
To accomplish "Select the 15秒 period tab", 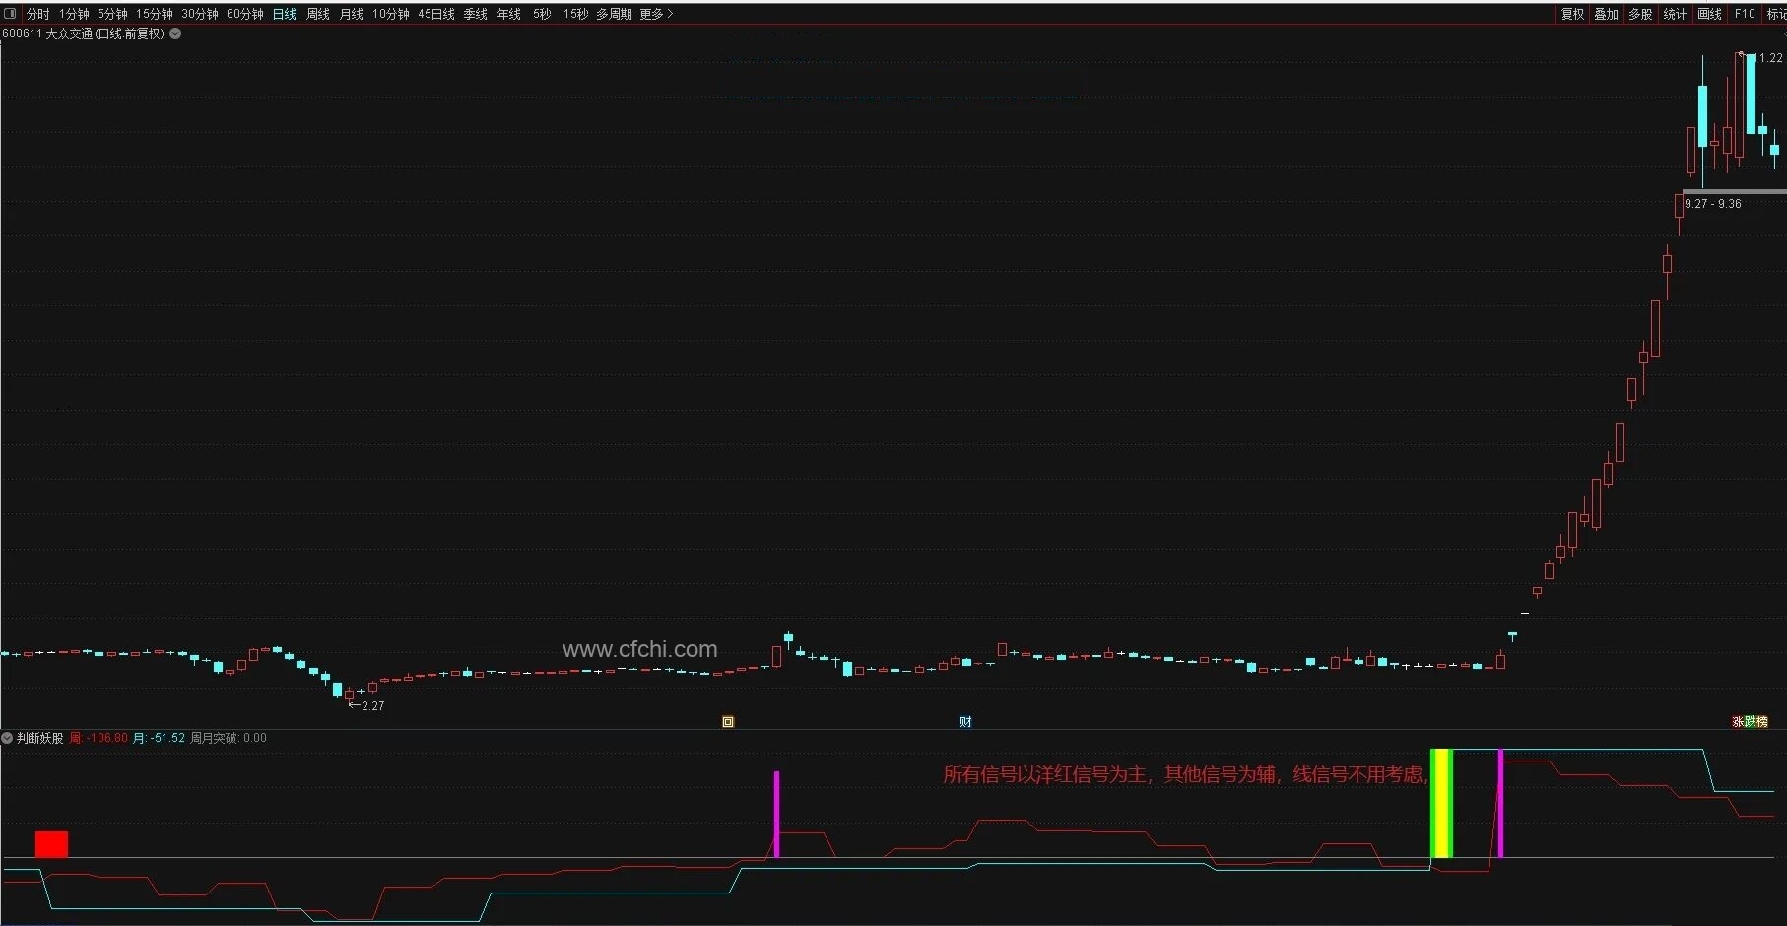I will (576, 14).
